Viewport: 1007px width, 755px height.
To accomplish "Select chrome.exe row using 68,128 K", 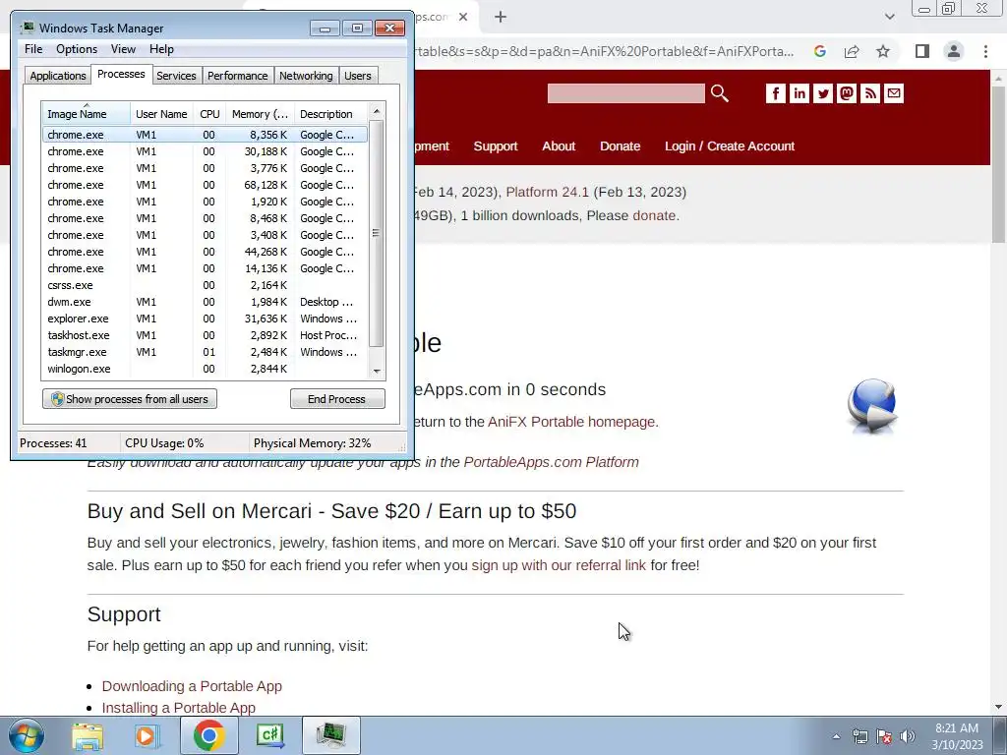I will 205,185.
